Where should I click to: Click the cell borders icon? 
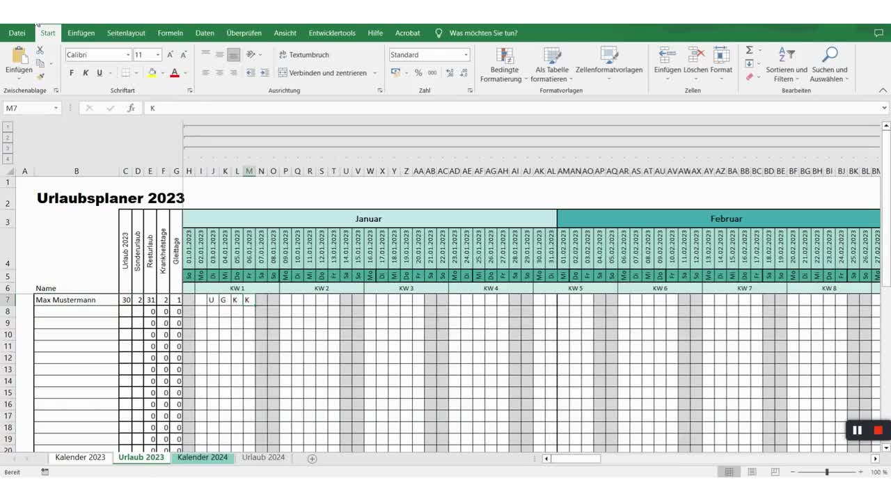(x=125, y=73)
